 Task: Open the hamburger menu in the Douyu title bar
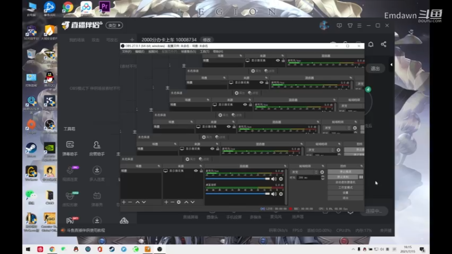coord(359,25)
